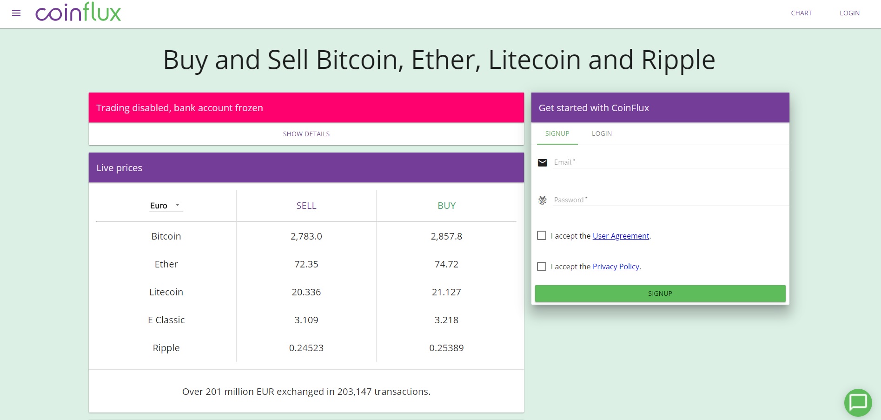Switch to the Login tab

click(x=602, y=133)
